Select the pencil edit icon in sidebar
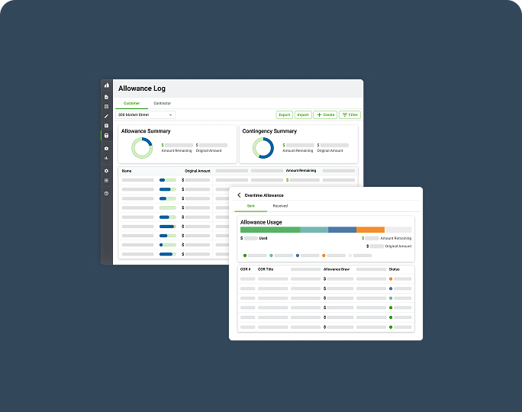This screenshot has height=412, width=522. click(x=106, y=116)
